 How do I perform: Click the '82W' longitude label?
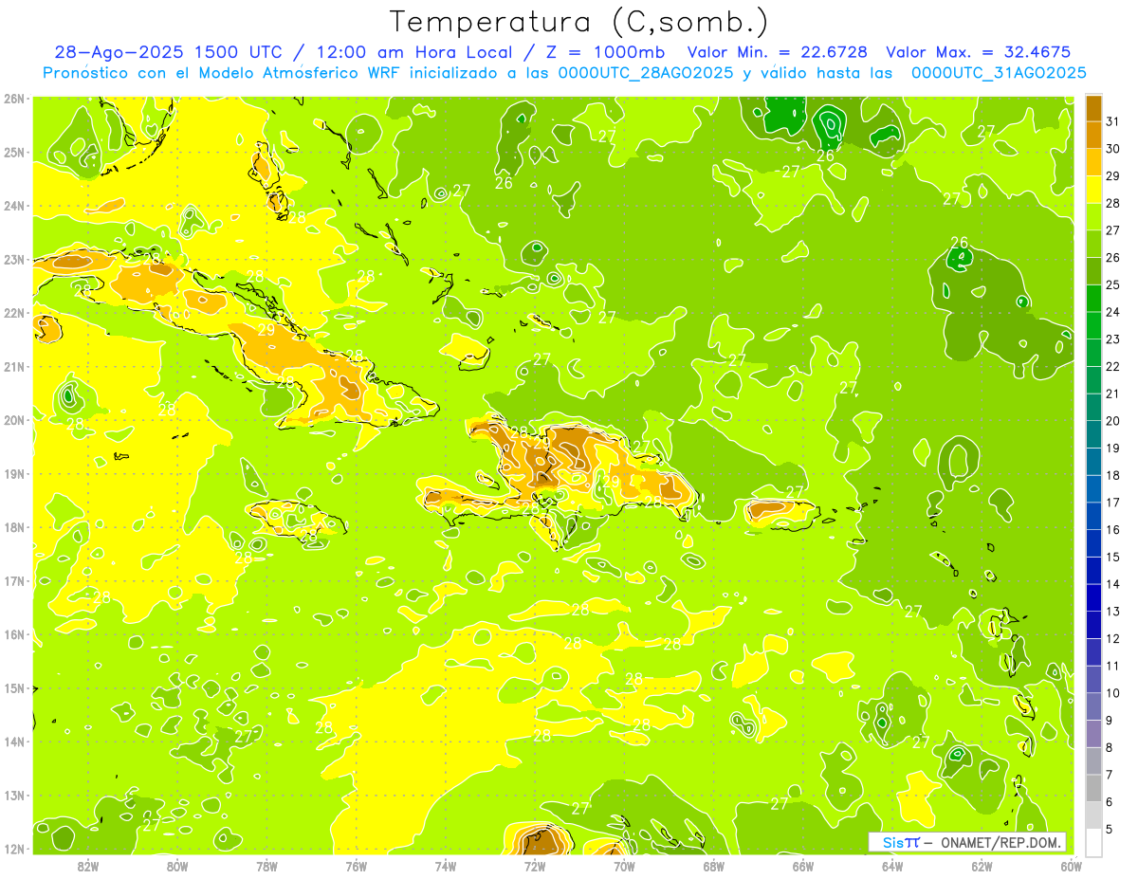[88, 866]
